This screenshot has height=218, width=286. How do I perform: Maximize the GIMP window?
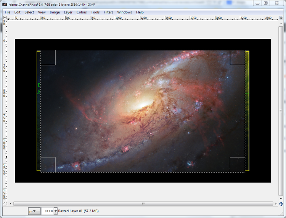[x=266, y=3]
